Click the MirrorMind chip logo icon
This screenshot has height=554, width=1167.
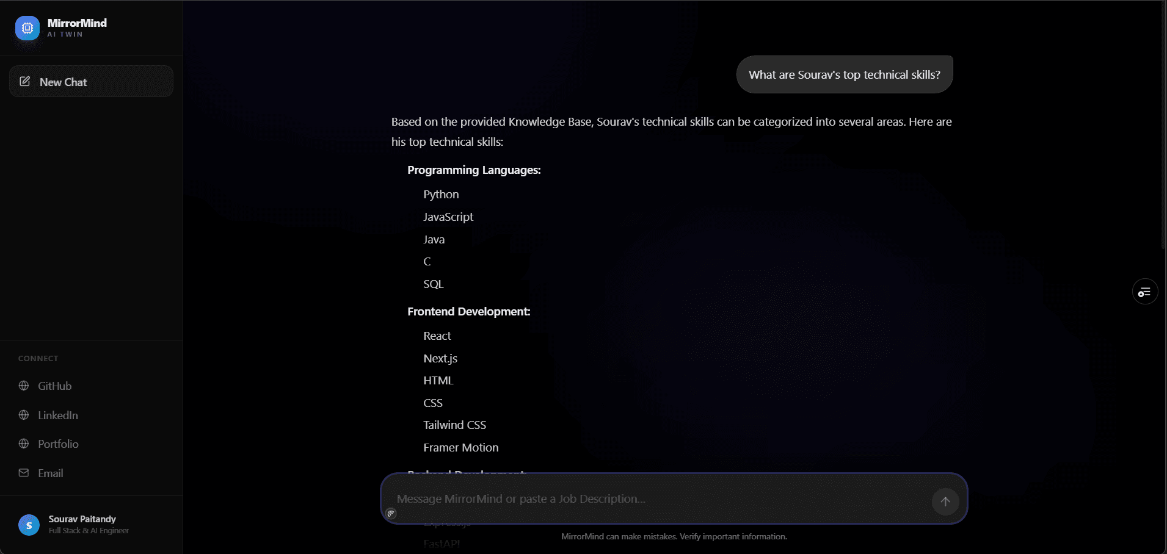point(27,27)
